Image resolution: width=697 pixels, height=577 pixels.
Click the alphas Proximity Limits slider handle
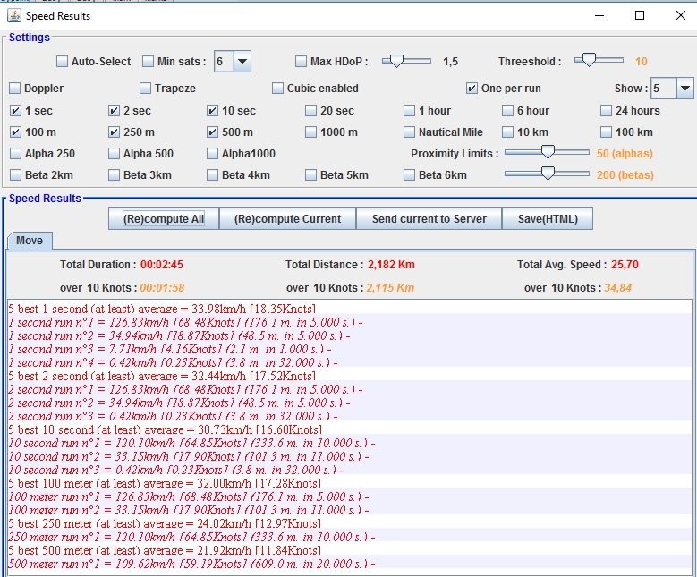[x=548, y=152]
